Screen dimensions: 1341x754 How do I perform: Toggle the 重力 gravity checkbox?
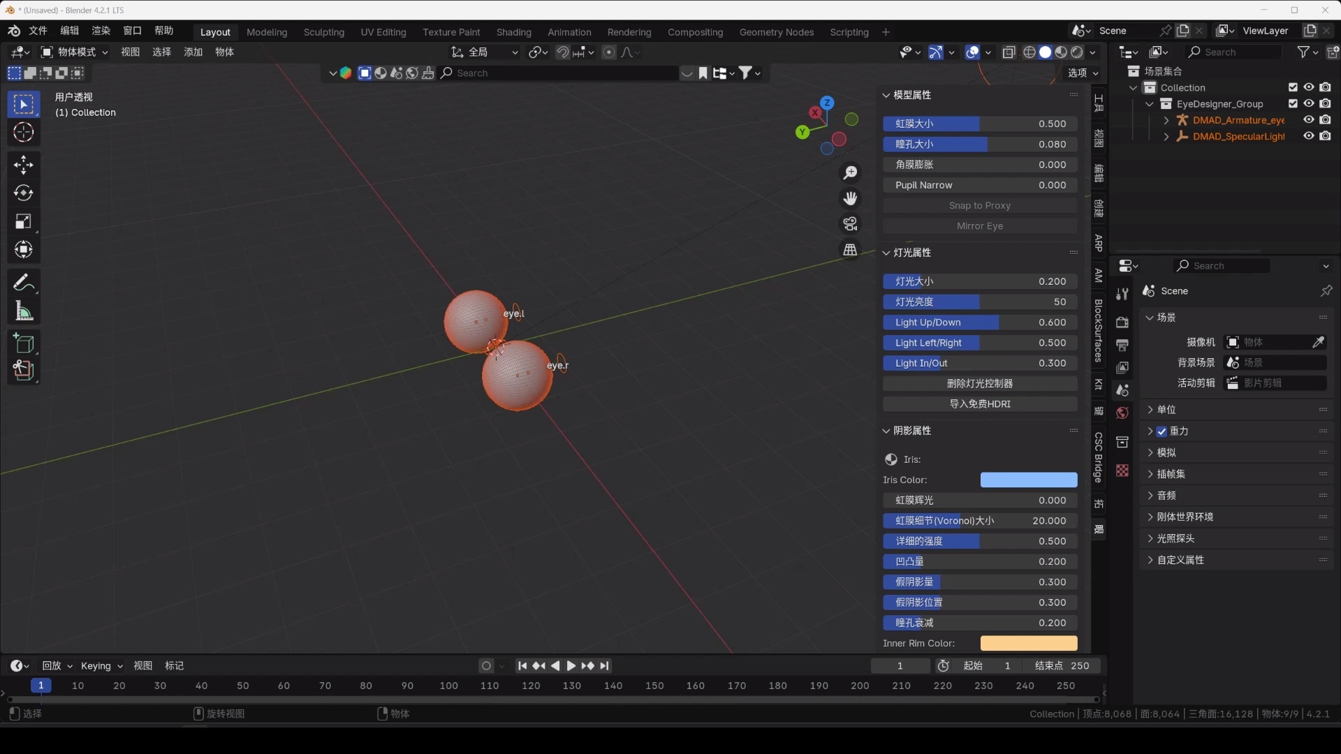[1162, 431]
